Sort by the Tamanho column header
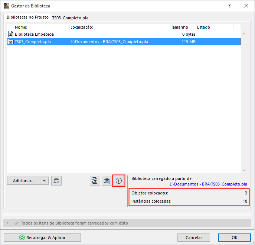The width and height of the screenshot is (255, 245). click(183, 27)
